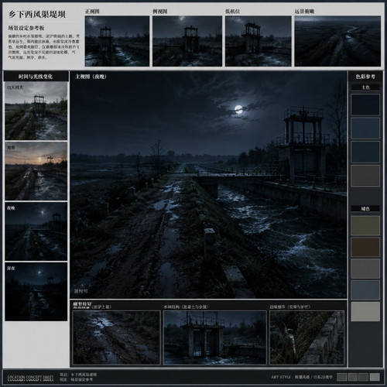Viewport: 387px width, 387px height.
Task: Click the 侧视图 label text
Action: click(160, 12)
